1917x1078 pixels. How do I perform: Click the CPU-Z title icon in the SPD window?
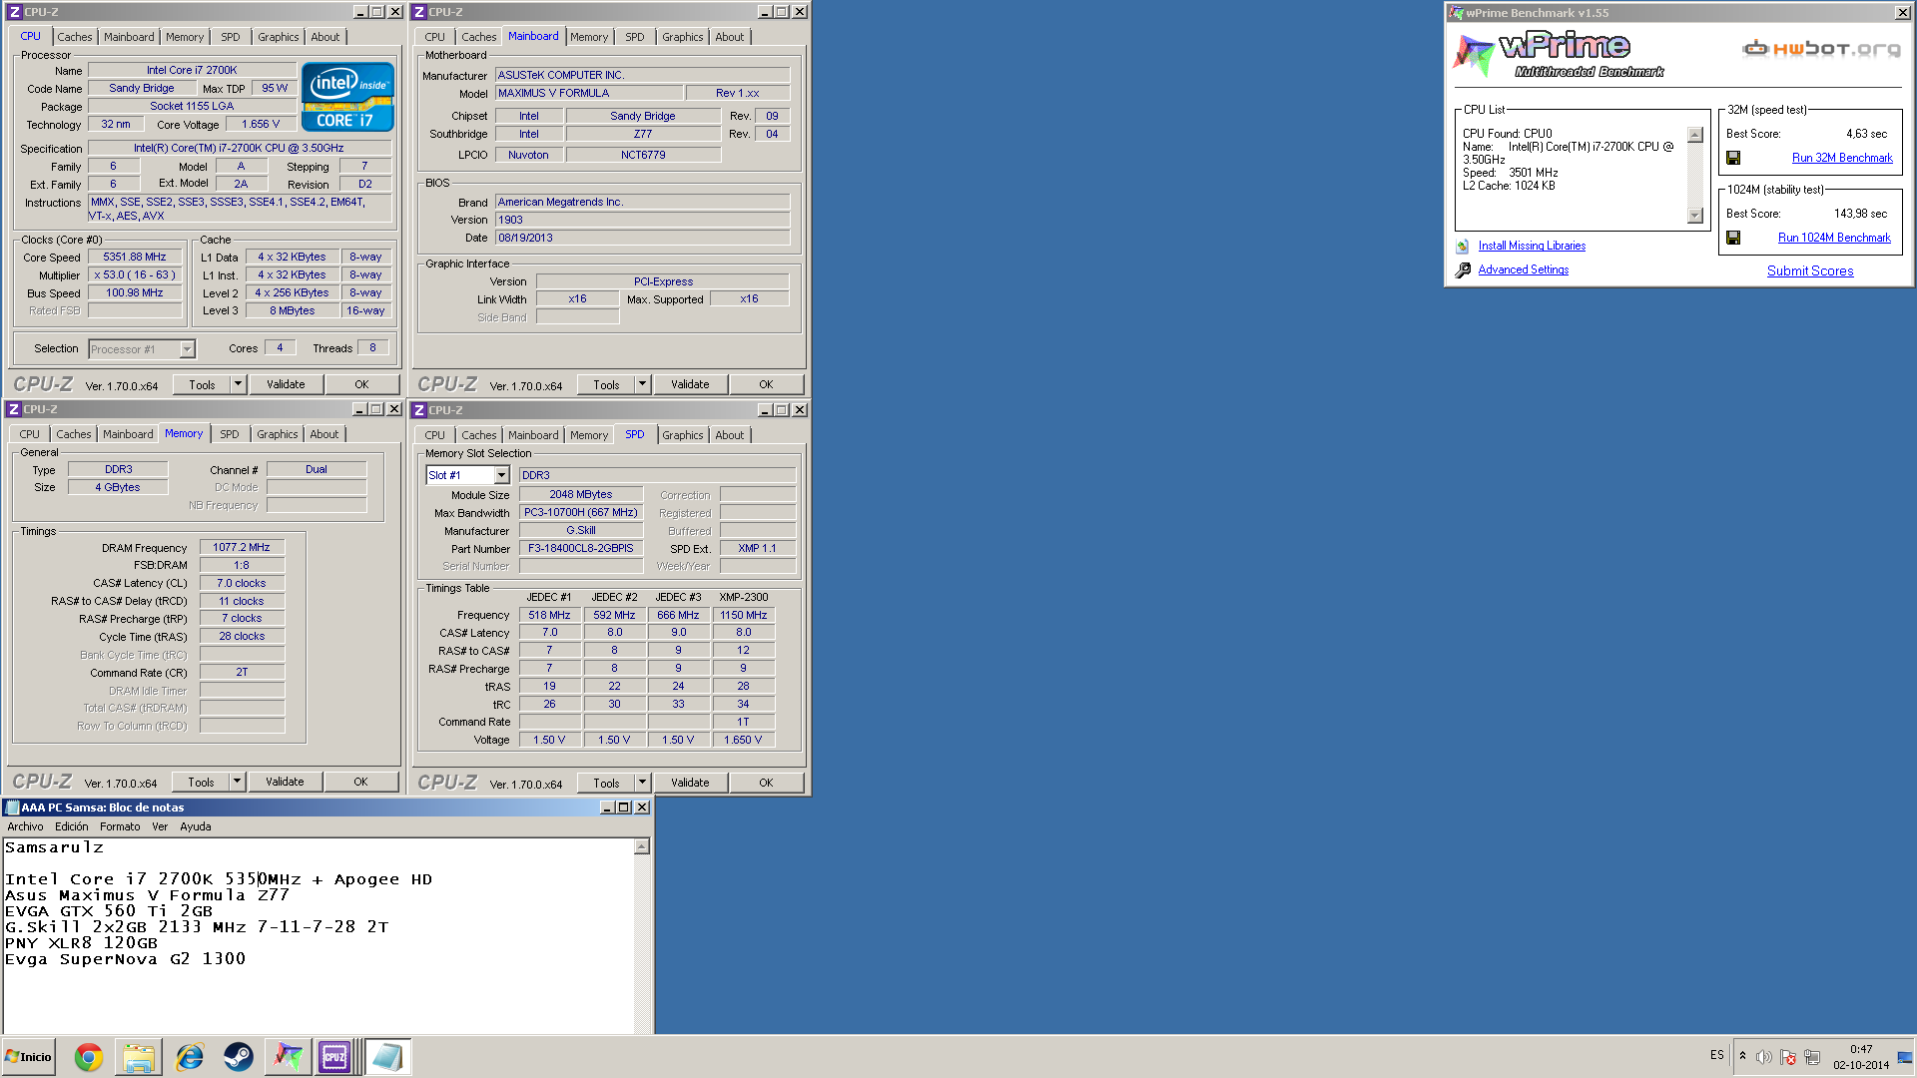coord(419,410)
